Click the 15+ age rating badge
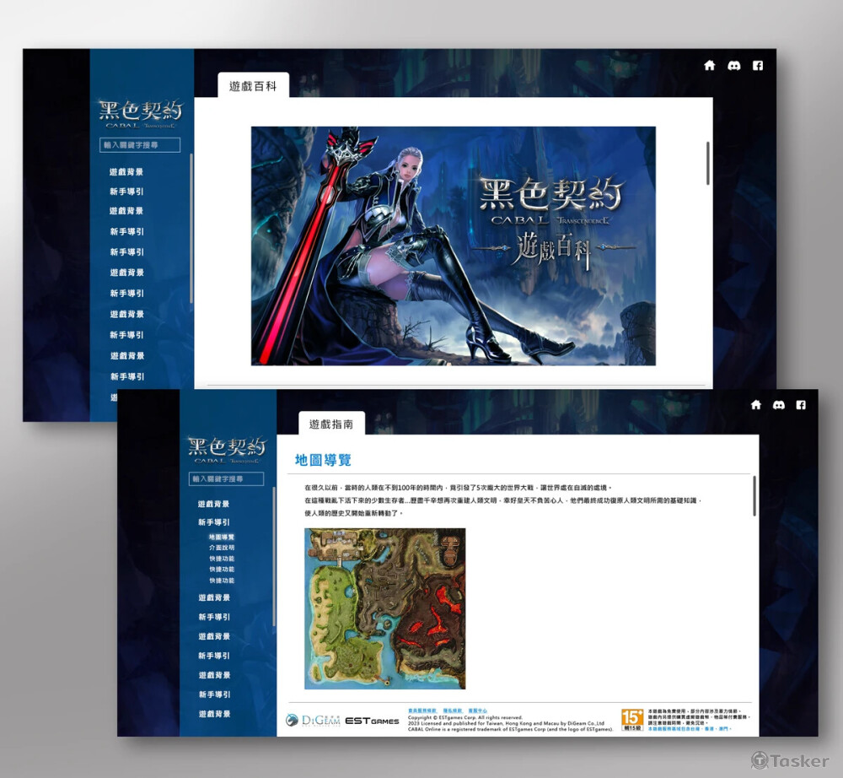 click(632, 720)
